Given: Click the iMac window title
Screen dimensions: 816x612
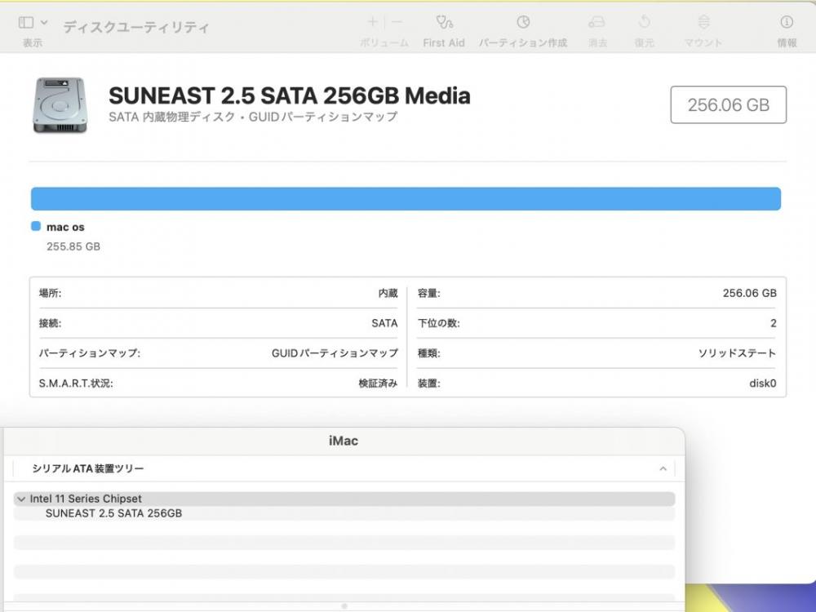Looking at the screenshot, I should click(x=344, y=441).
